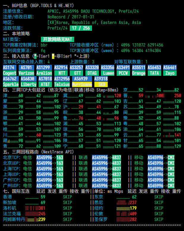Screen dimensions: 184x231
Task: Click the AS174 badge
Action: pyautogui.click(x=9, y=68)
